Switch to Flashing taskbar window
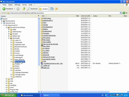The image size is (129, 97). [x=50, y=95]
